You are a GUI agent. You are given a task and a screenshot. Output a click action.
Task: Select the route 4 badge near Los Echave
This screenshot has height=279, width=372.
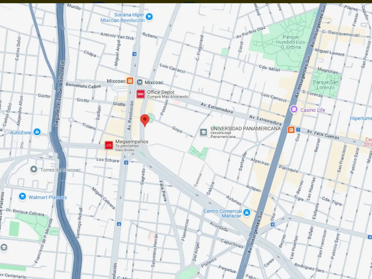126,163
